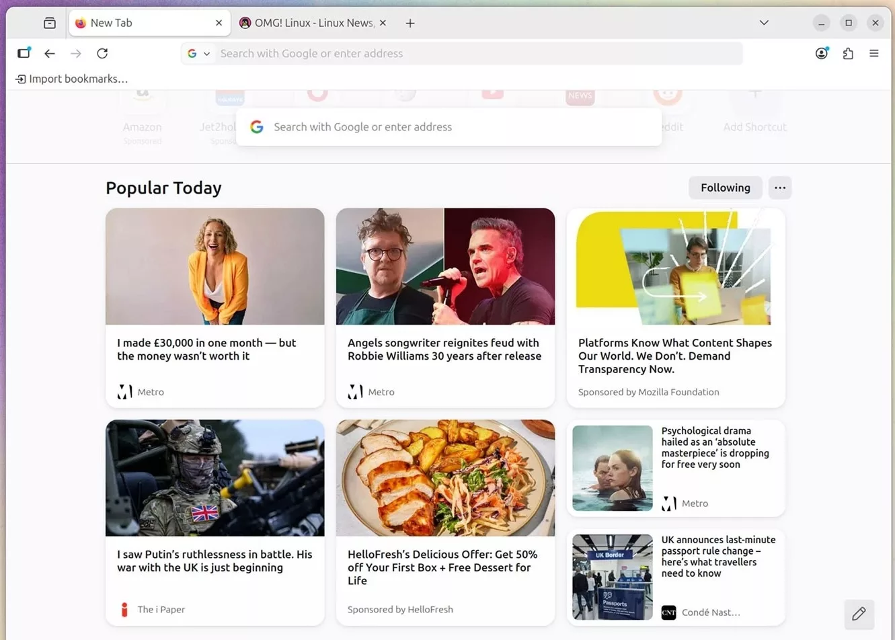Viewport: 895px width, 640px height.
Task: Open the HelloFresh story thumbnail
Action: 445,477
